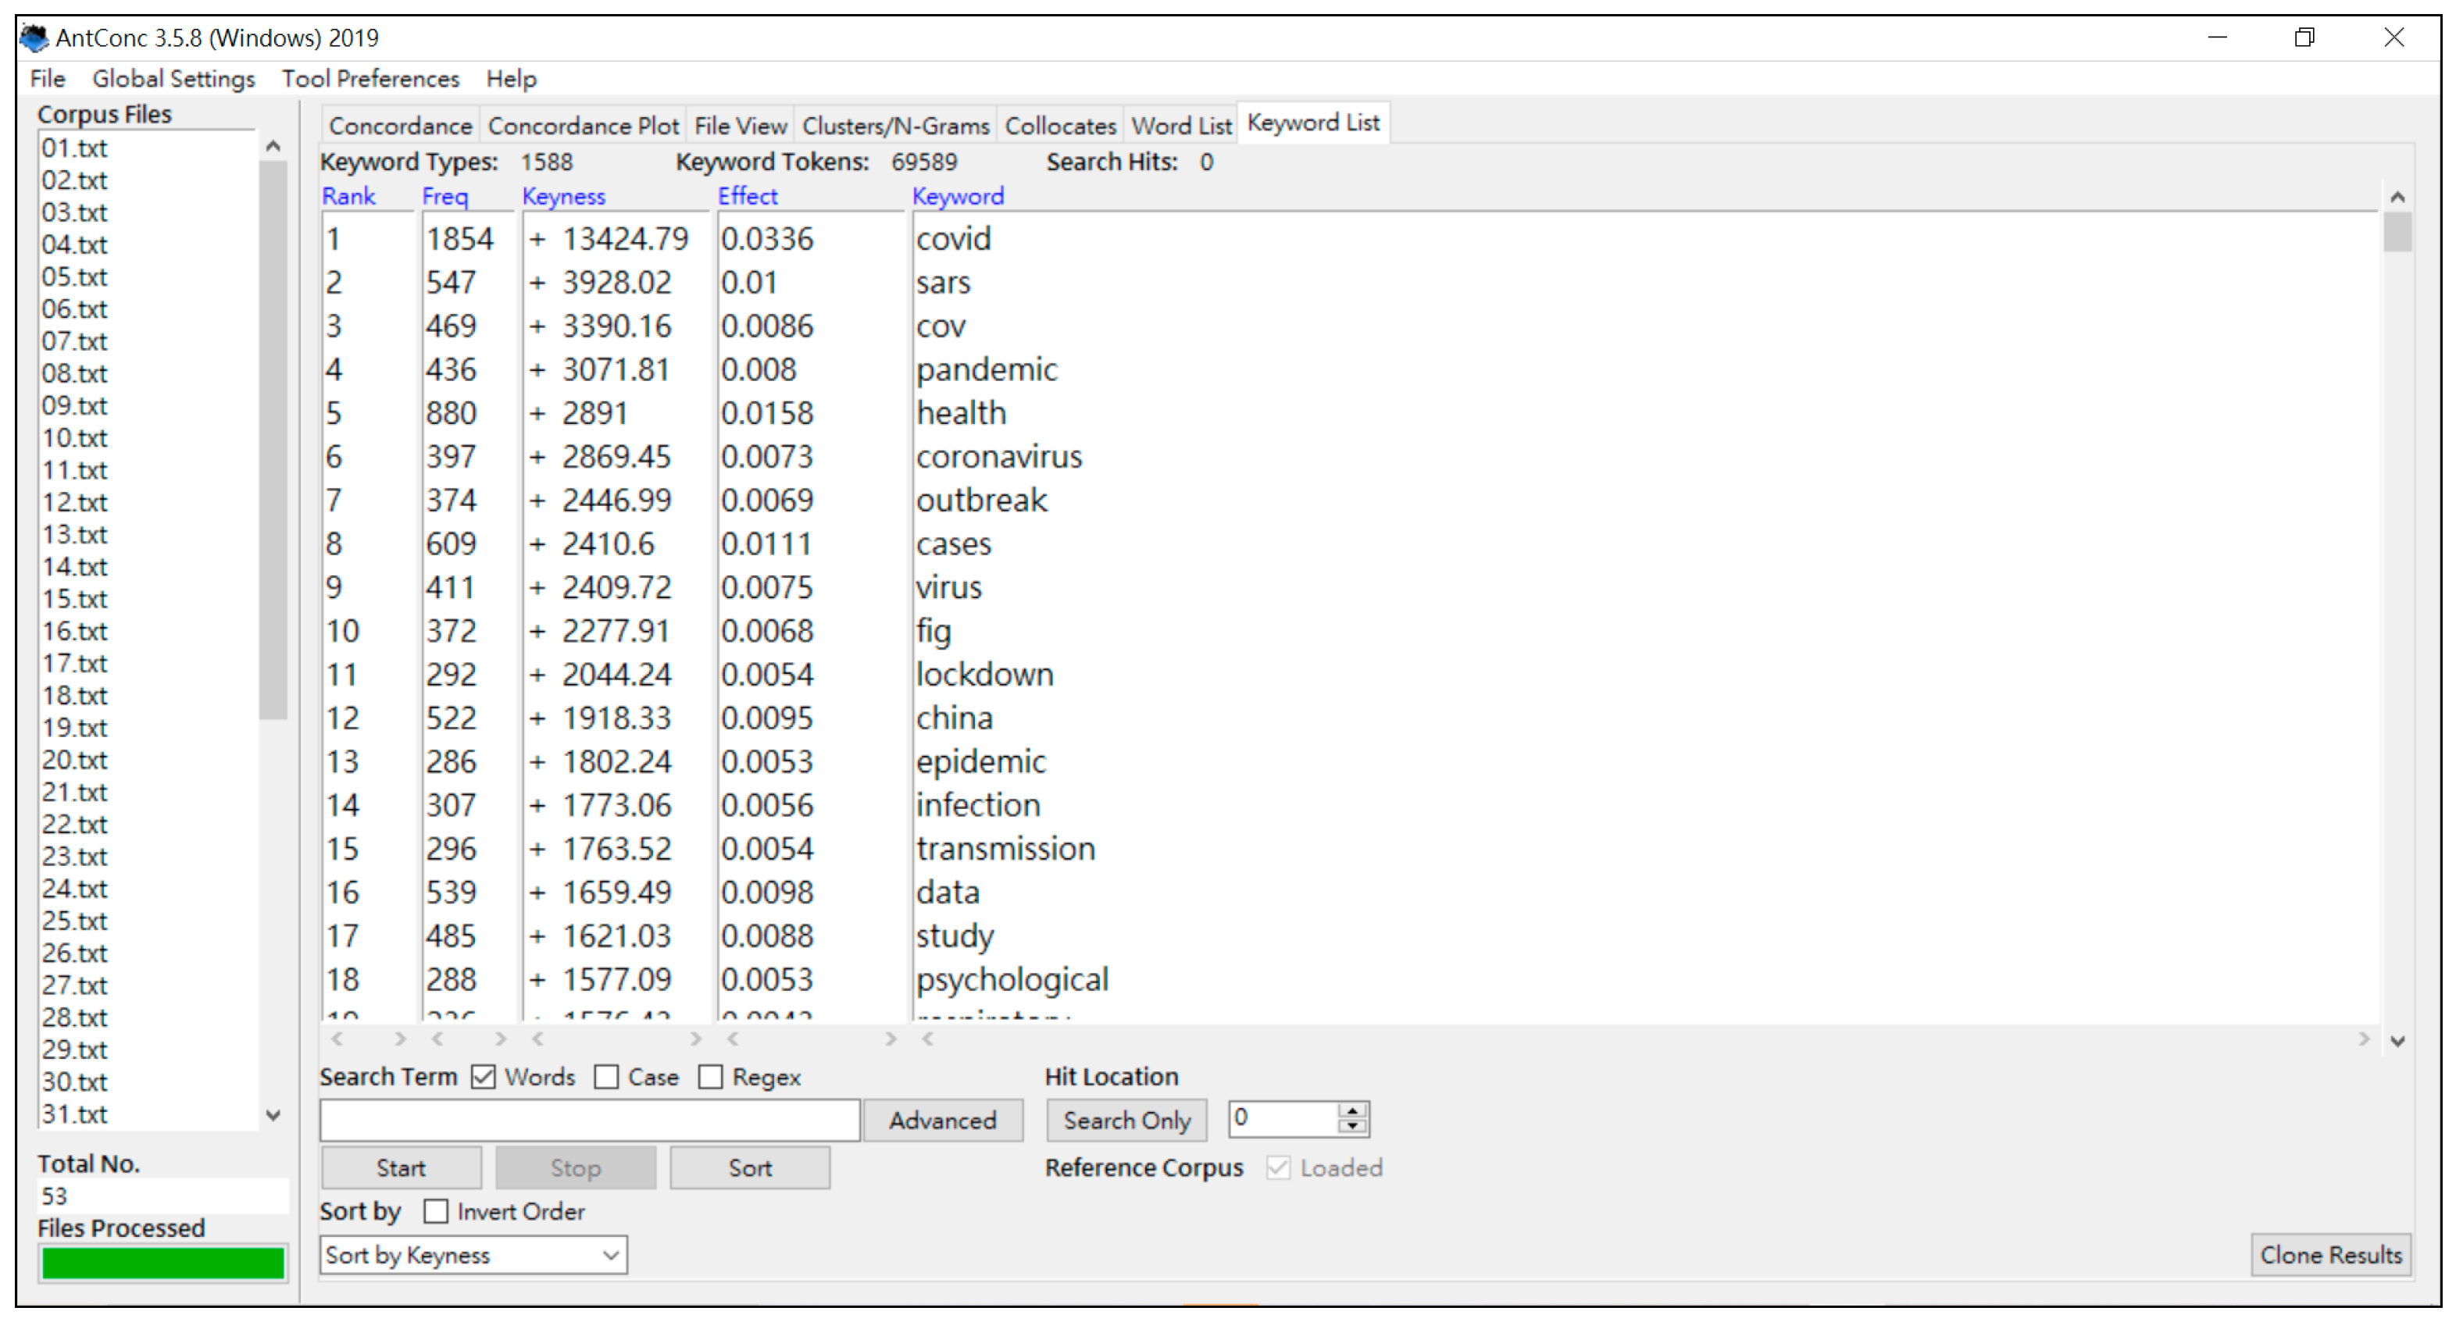
Task: Click the AntConc application icon in title bar
Action: coord(34,37)
